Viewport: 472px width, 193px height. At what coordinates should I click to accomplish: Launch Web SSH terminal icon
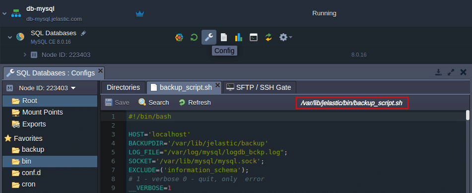coord(254,37)
